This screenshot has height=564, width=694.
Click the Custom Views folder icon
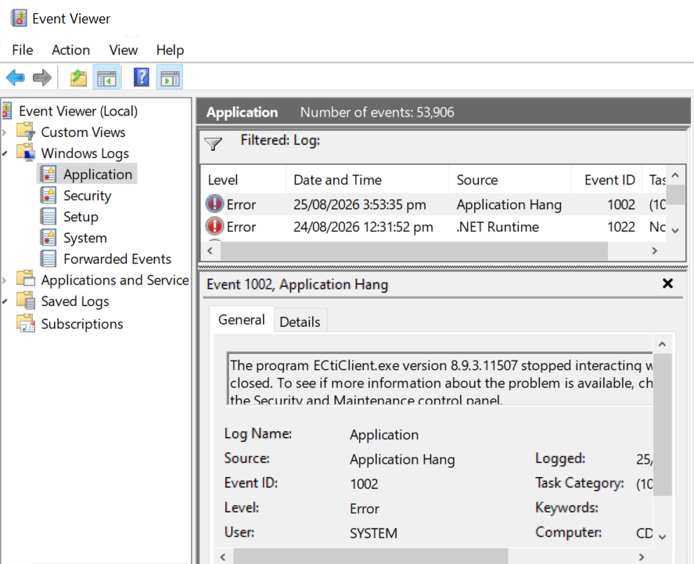[x=26, y=131]
